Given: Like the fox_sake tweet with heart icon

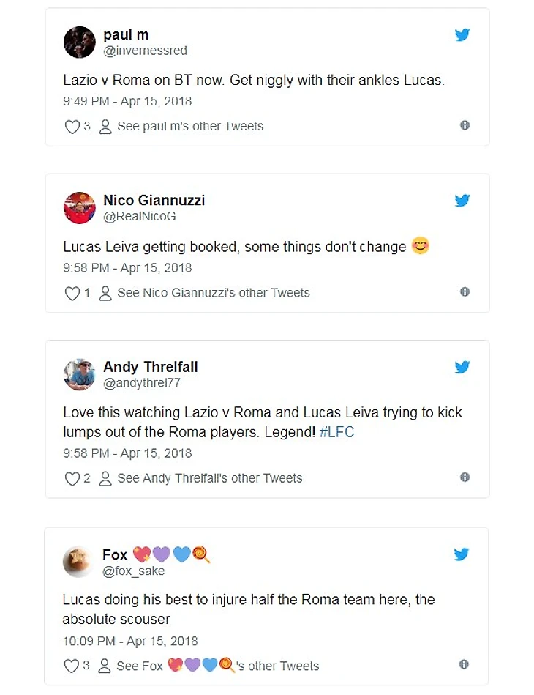Looking at the screenshot, I should click(71, 666).
